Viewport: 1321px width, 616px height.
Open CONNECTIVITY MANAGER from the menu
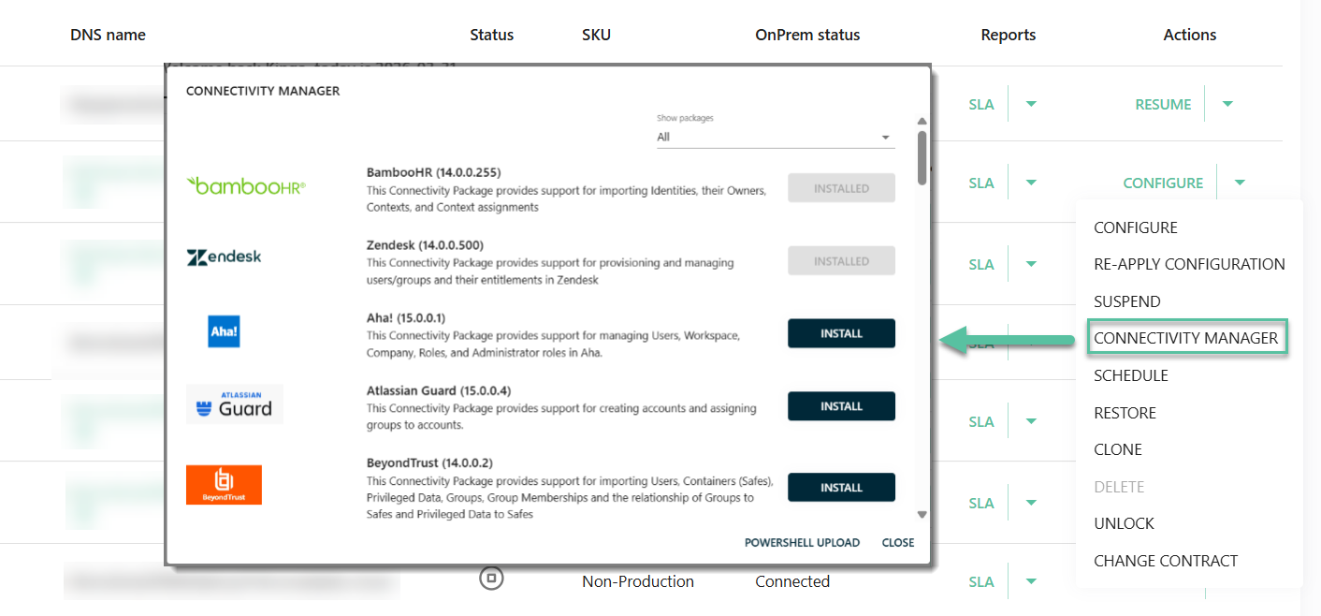click(1185, 338)
